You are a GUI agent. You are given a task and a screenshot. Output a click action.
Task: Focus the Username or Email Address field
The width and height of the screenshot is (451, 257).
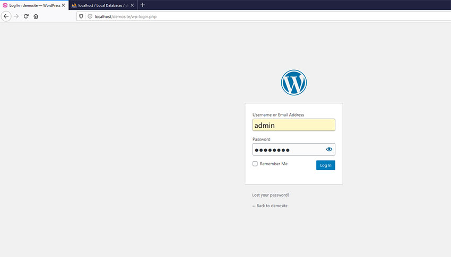tap(293, 125)
